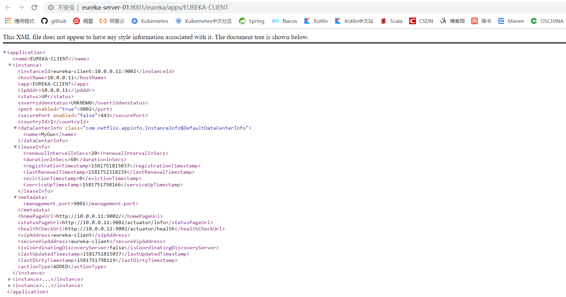566x297 pixels.
Task: Click the serviceUpTimestamp value 1581751798166
Action: (102, 185)
